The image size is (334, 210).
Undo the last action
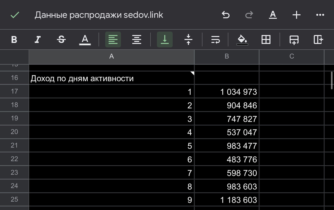[x=226, y=15]
